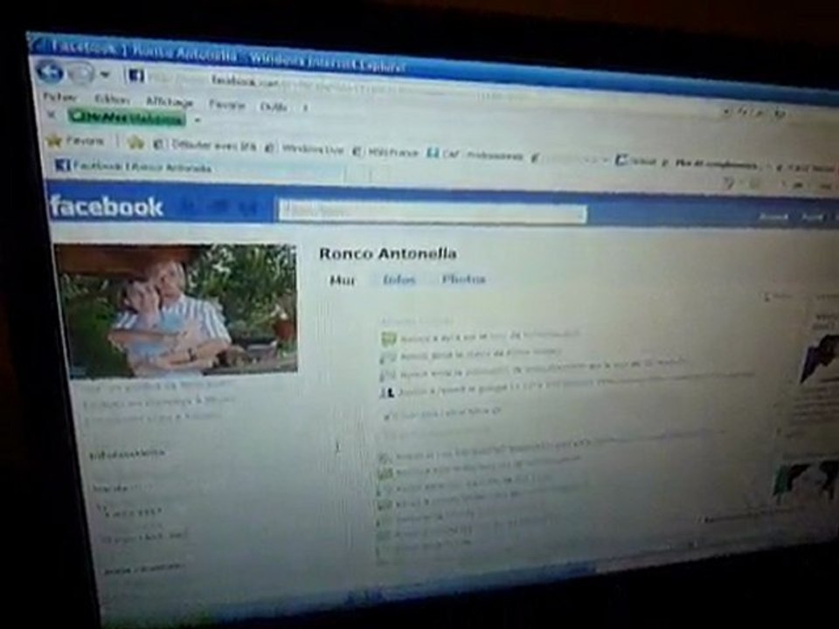Open the friend requests icon in Facebook bar
Image resolution: width=839 pixels, height=629 pixels.
tap(191, 206)
